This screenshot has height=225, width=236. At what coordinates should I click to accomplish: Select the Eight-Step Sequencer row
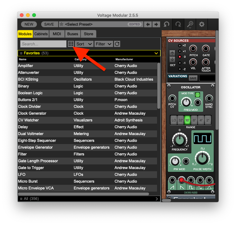87,141
